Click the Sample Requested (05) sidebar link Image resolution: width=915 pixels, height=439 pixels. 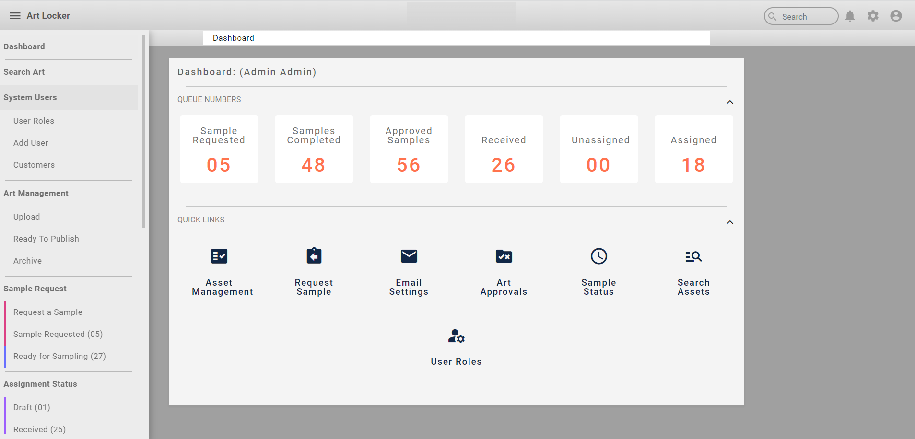coord(58,334)
